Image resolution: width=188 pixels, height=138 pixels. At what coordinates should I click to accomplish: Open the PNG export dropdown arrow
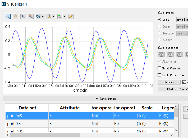[x=43, y=17]
